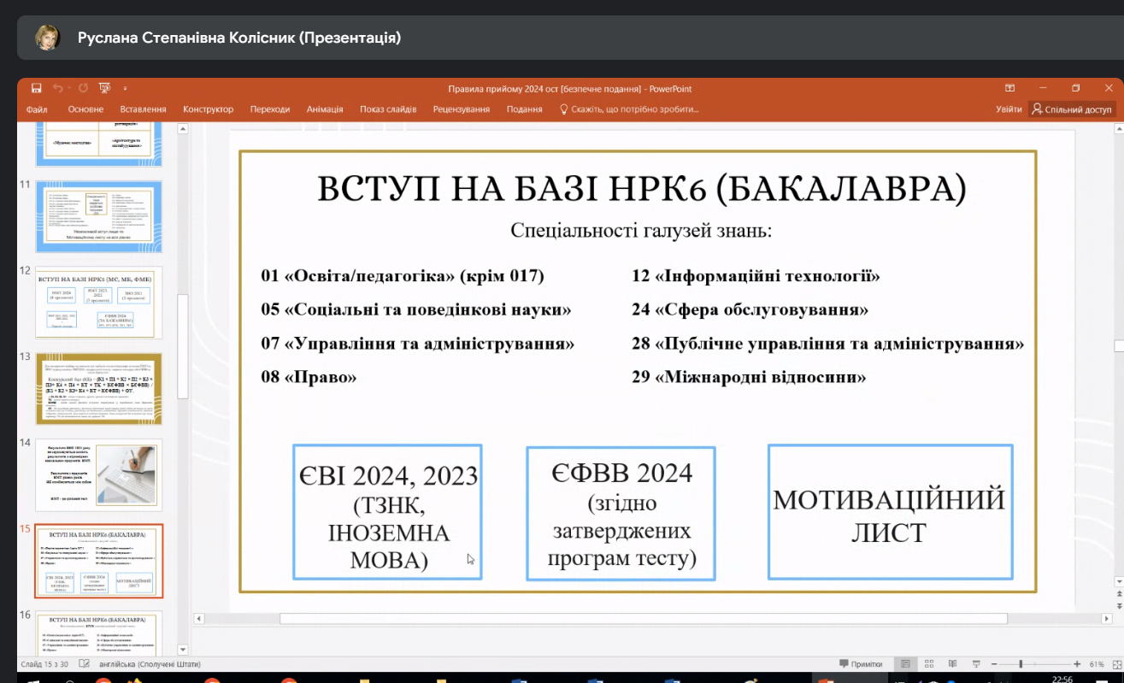Click the line '24 «Сфера обслуговування»'
This screenshot has width=1124, height=683.
pyautogui.click(x=750, y=309)
